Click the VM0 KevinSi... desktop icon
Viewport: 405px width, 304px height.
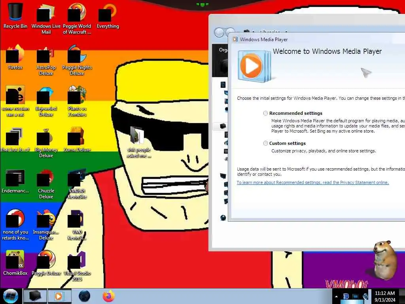coord(77,225)
